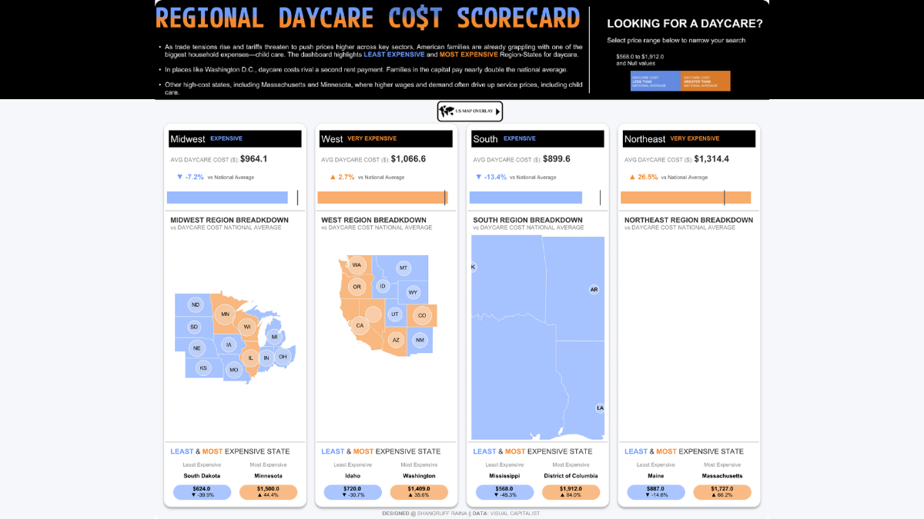The height and width of the screenshot is (519, 924).
Task: Click the South Dakota $624.0 pill
Action: (202, 491)
